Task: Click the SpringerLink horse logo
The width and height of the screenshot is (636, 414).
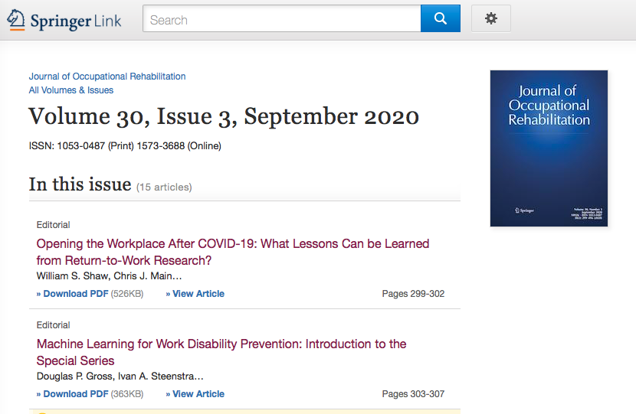Action: click(16, 20)
